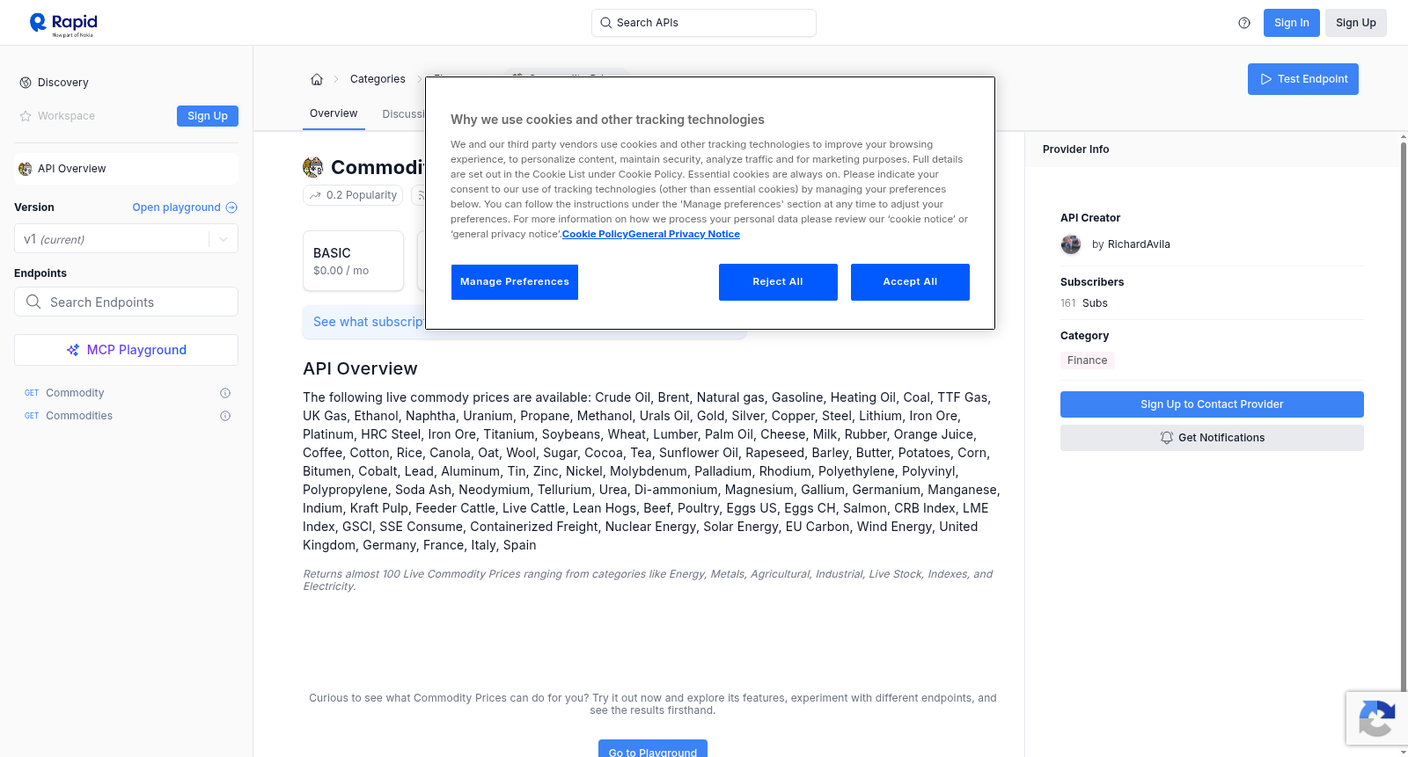Click RichardAvila's avatar image
This screenshot has height=757, width=1408.
click(1071, 244)
